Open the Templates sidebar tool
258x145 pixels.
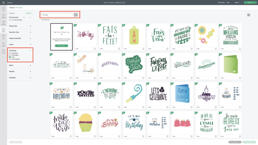(x=3, y=16)
